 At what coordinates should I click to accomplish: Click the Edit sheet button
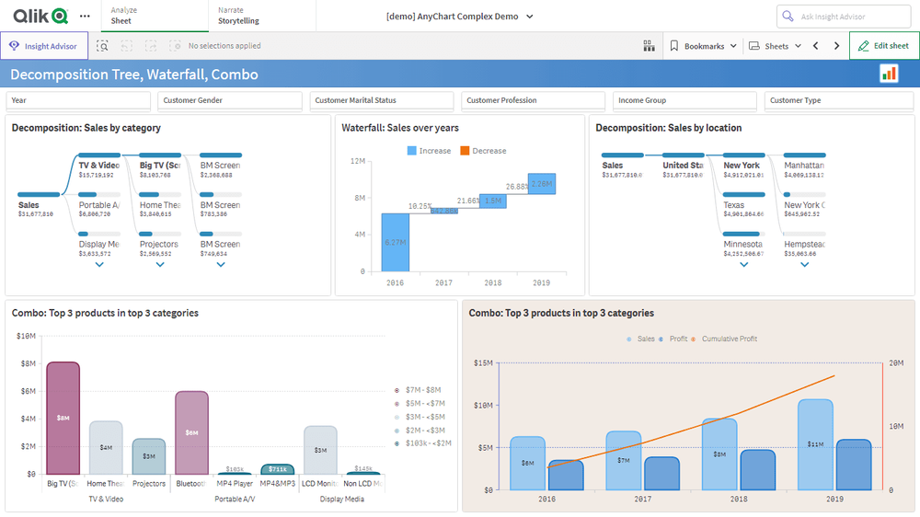pos(884,46)
